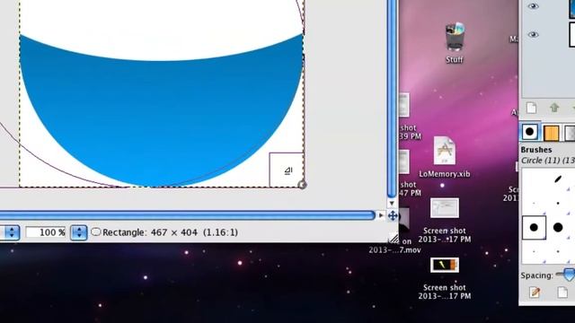The height and width of the screenshot is (323, 575).
Task: Click the image window's vertical scrollbar thumb
Action: (392, 98)
